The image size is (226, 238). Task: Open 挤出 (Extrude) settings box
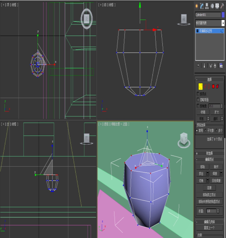point(207,174)
